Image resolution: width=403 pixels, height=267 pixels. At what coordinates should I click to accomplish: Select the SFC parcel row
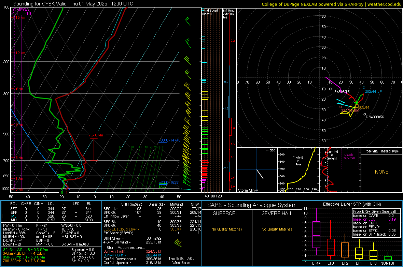pos(52,209)
